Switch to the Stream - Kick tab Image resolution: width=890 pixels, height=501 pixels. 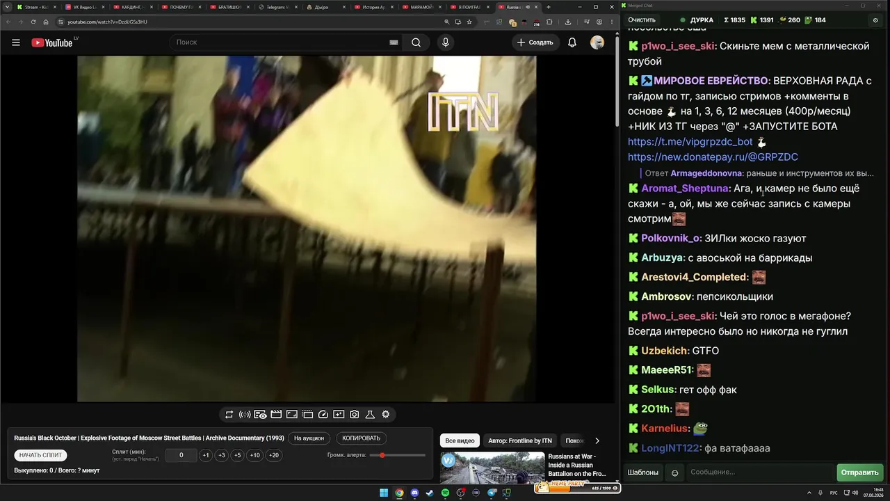36,7
